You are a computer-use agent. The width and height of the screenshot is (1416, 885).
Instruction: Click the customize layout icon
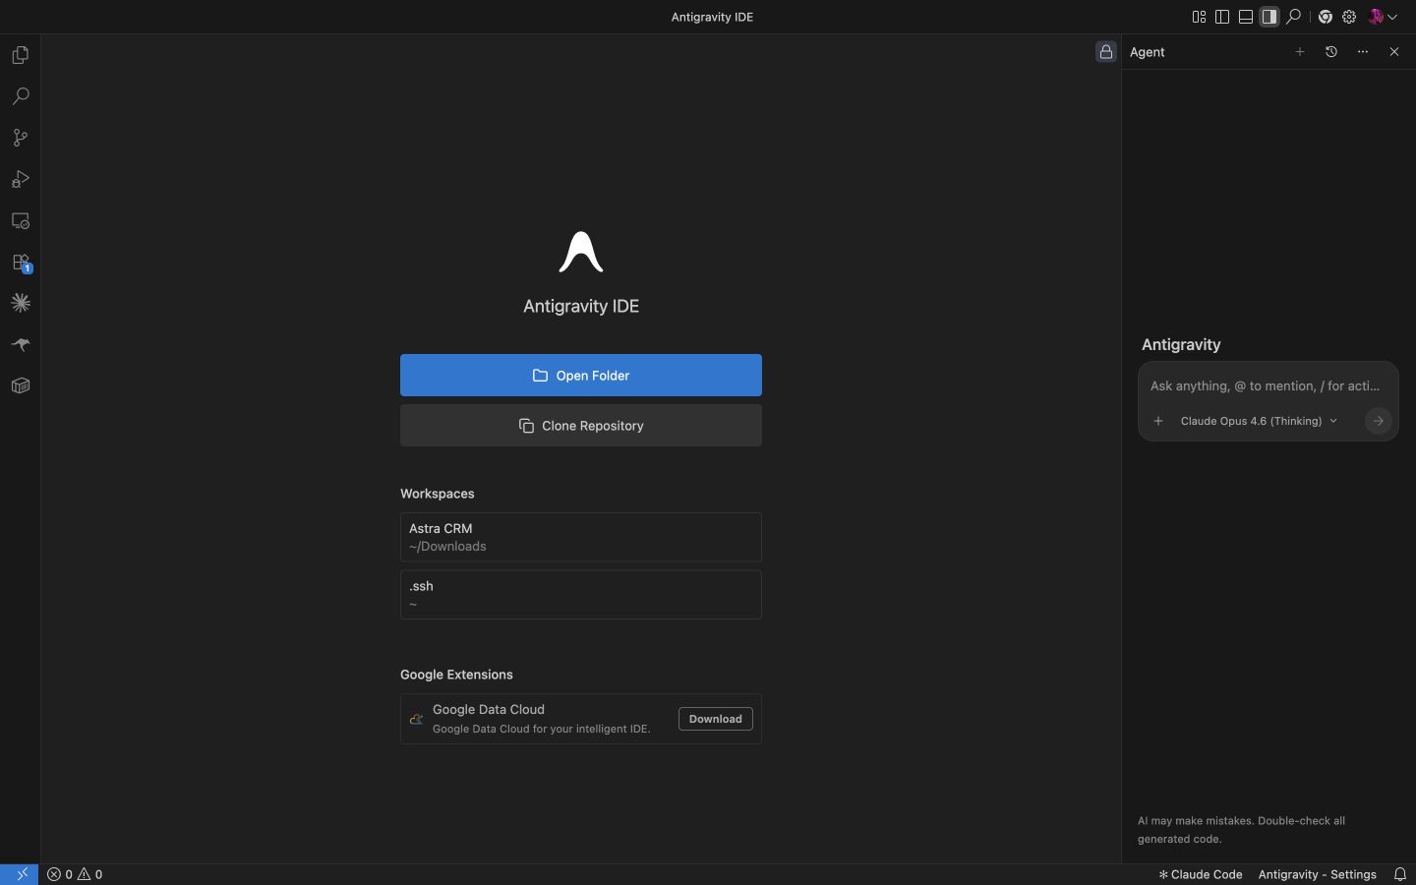tap(1199, 17)
